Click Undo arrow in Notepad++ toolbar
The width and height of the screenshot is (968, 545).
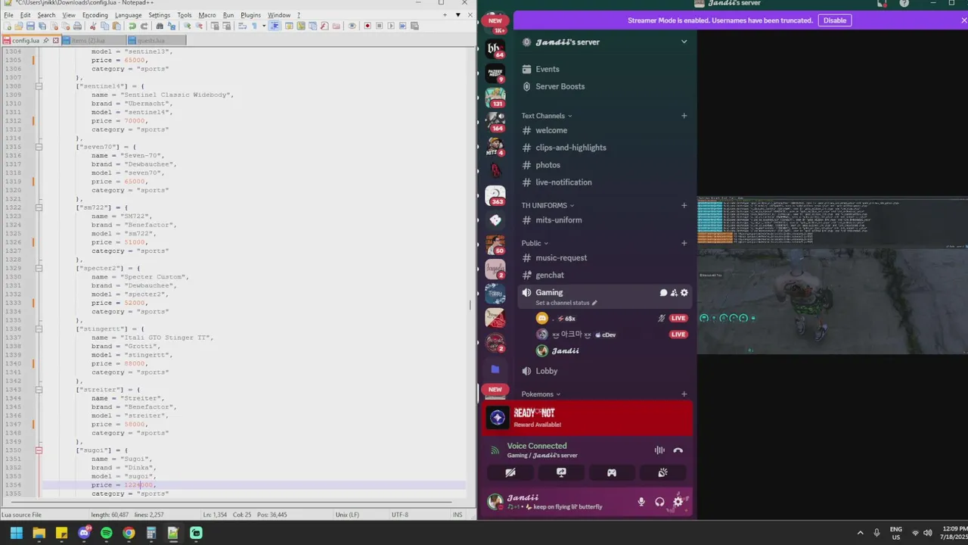point(132,26)
